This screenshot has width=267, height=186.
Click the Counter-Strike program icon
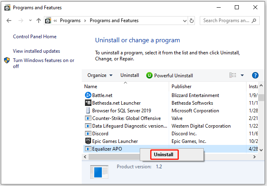pos(88,118)
